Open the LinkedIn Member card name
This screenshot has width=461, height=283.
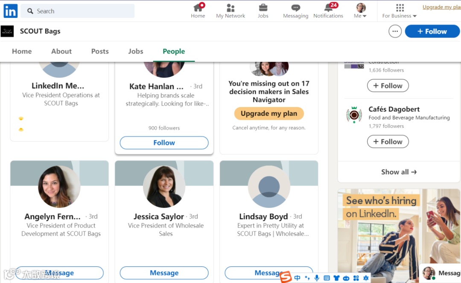click(58, 86)
